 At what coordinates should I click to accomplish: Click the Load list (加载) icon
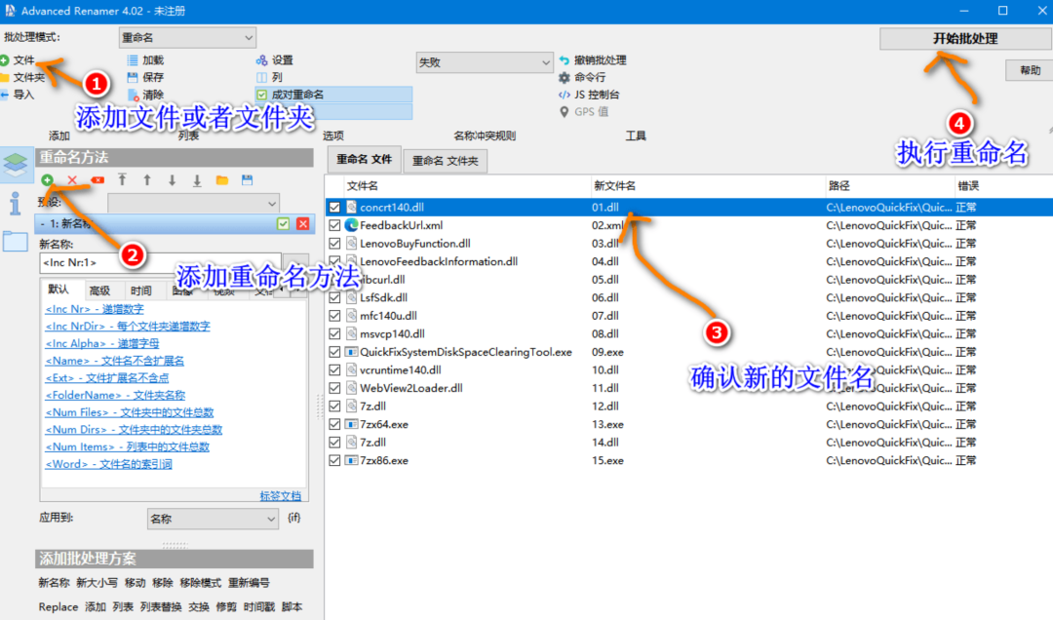tap(133, 60)
